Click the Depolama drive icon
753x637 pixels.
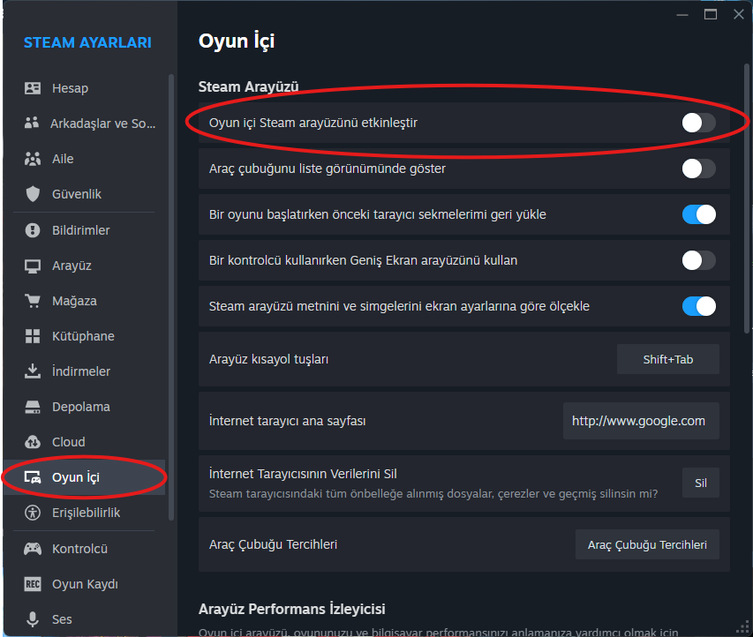click(32, 407)
